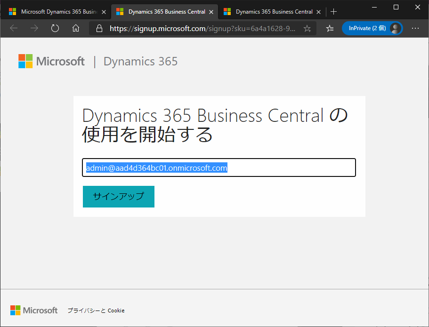Close the middle Business Central tab
Viewport: 429px width, 327px height.
tap(211, 12)
